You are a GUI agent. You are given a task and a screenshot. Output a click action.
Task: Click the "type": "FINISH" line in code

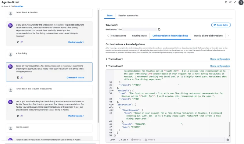coord(131,127)
